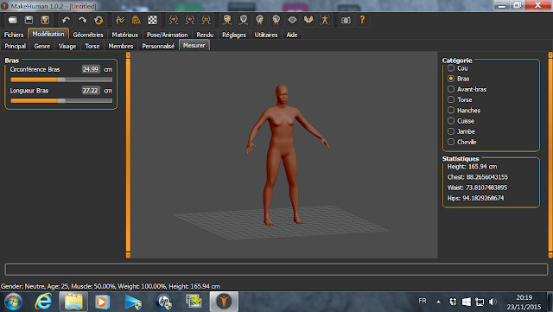Adjust the Longueur Bras slider
This screenshot has width=553, height=312.
[x=61, y=101]
